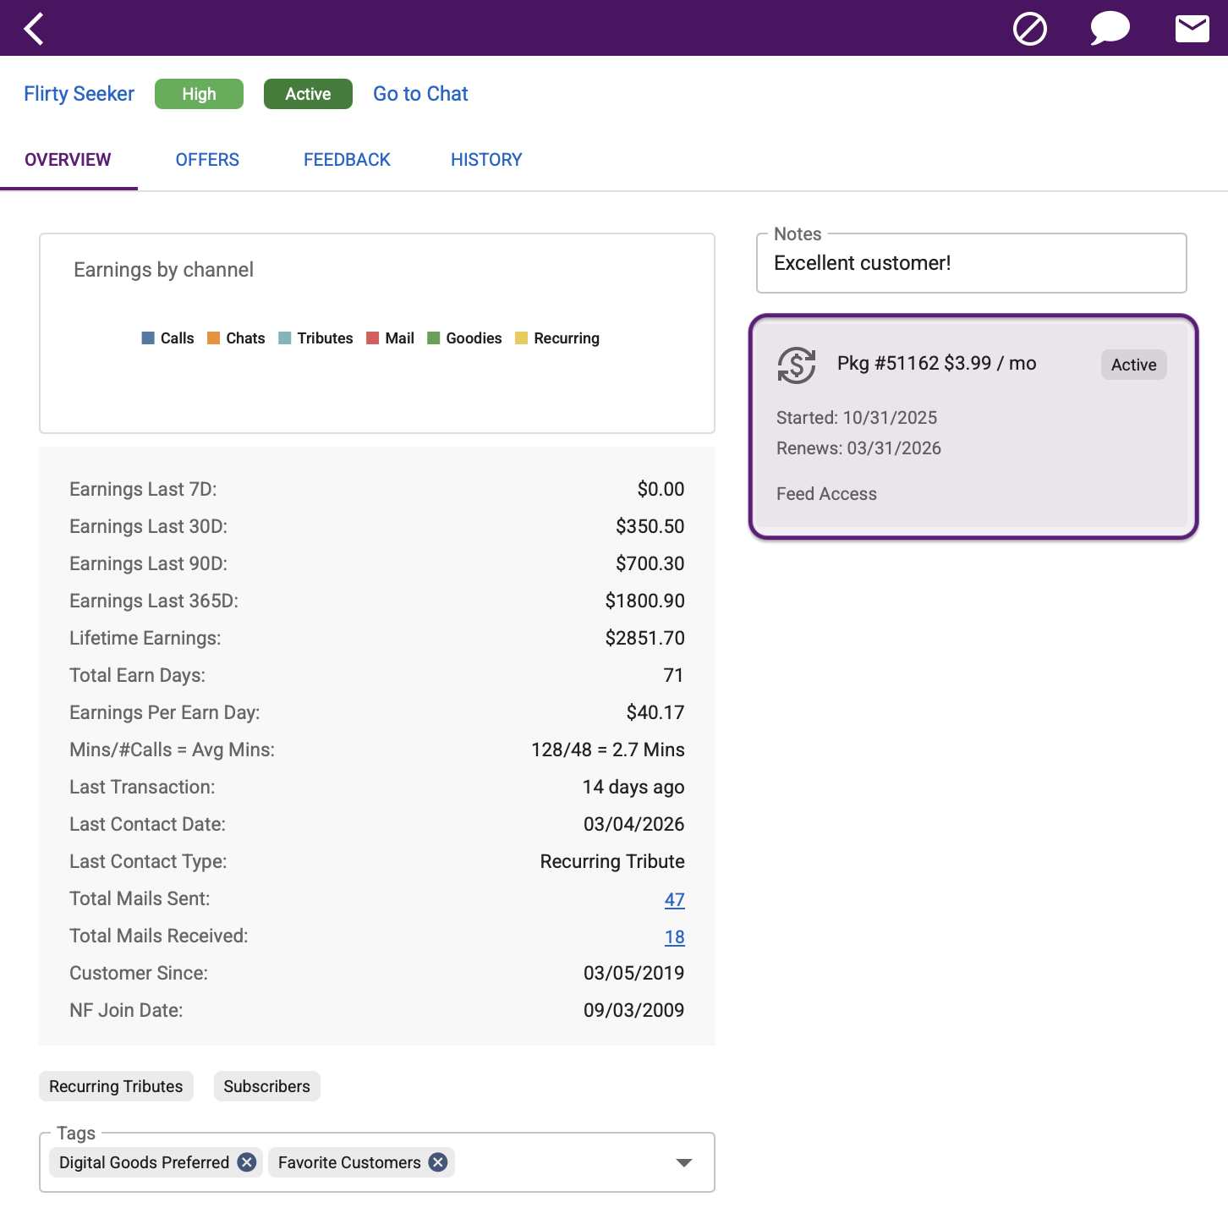
Task: Click the Last Contact Type value Recurring Tribute
Action: tap(612, 861)
